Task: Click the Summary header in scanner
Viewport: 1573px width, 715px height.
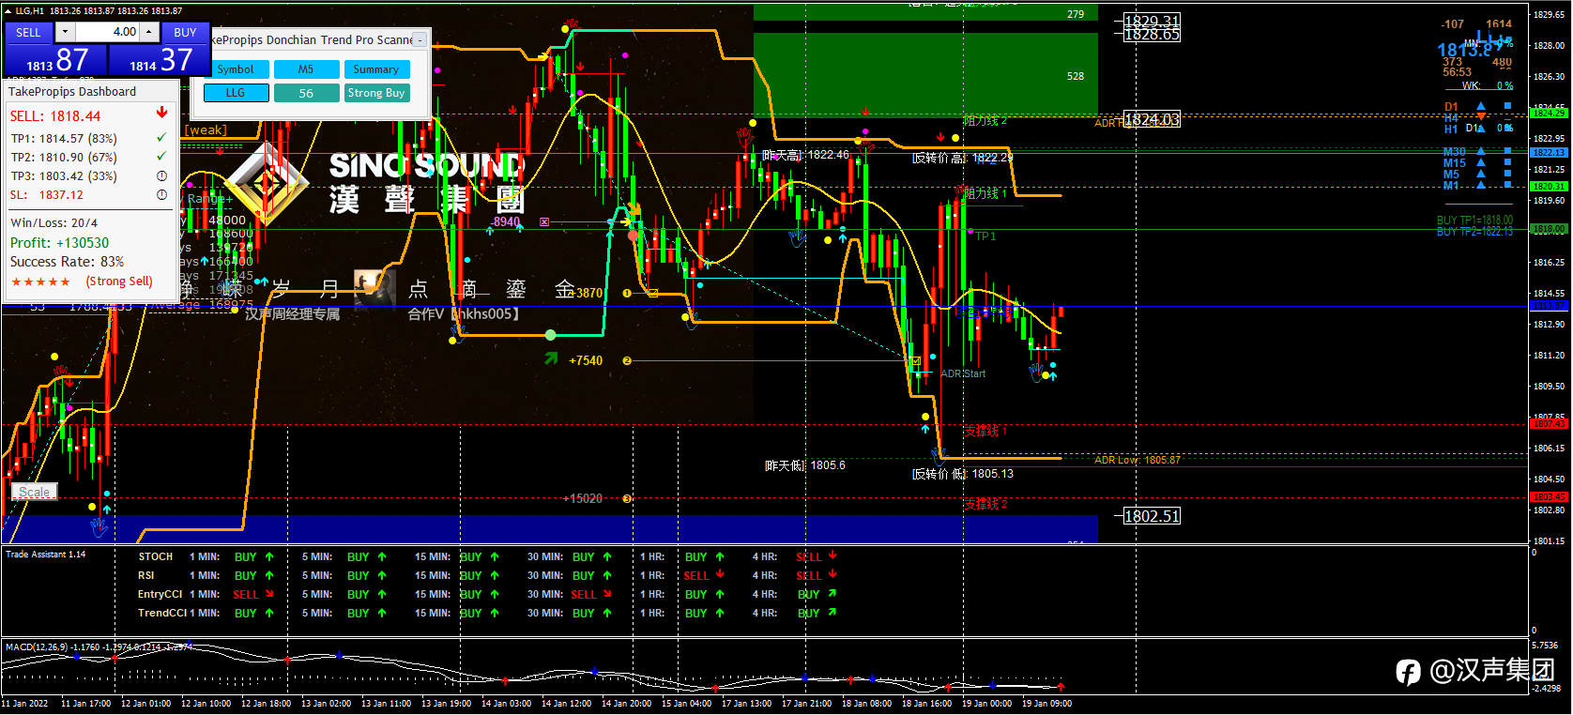Action: pyautogui.click(x=376, y=69)
